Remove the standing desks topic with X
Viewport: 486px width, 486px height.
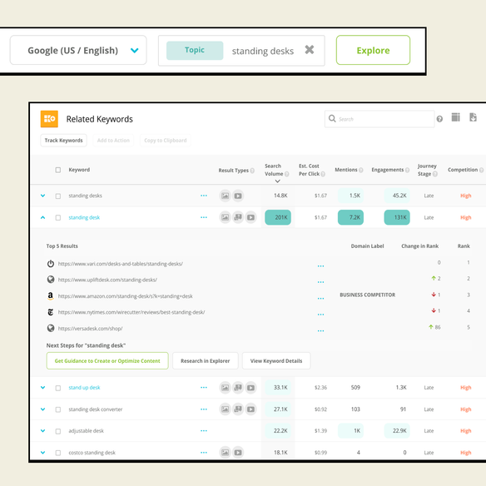310,50
